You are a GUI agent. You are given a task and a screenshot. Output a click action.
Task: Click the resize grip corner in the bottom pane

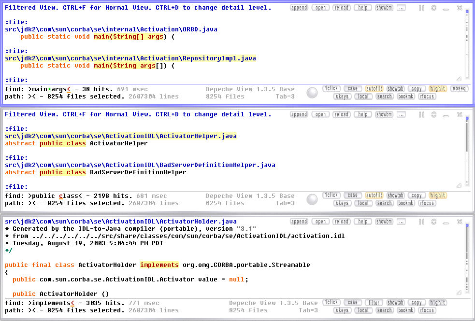coord(459,293)
